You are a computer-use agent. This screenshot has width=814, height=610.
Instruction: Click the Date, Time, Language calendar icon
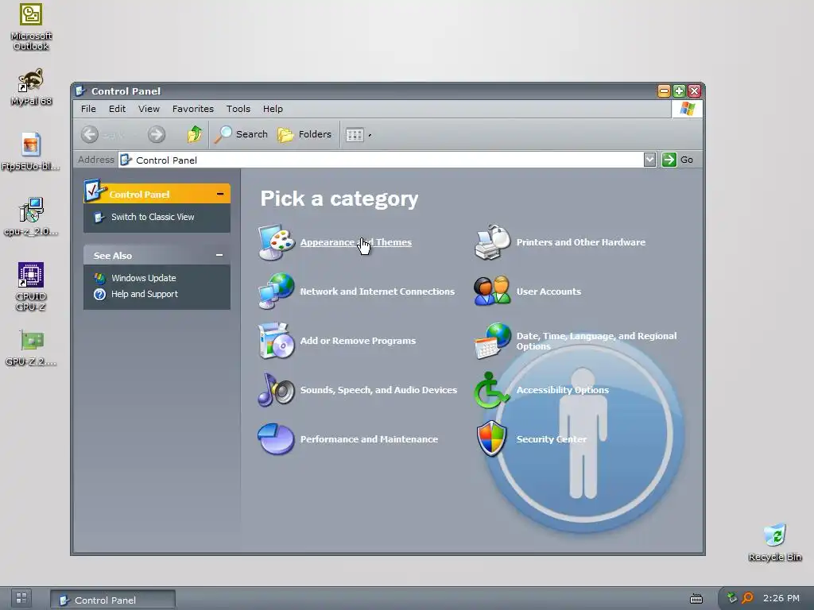tap(493, 341)
